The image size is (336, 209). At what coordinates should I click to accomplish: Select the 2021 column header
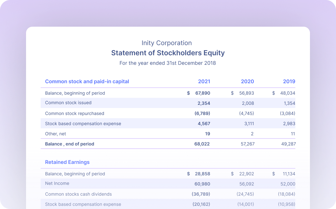point(204,82)
